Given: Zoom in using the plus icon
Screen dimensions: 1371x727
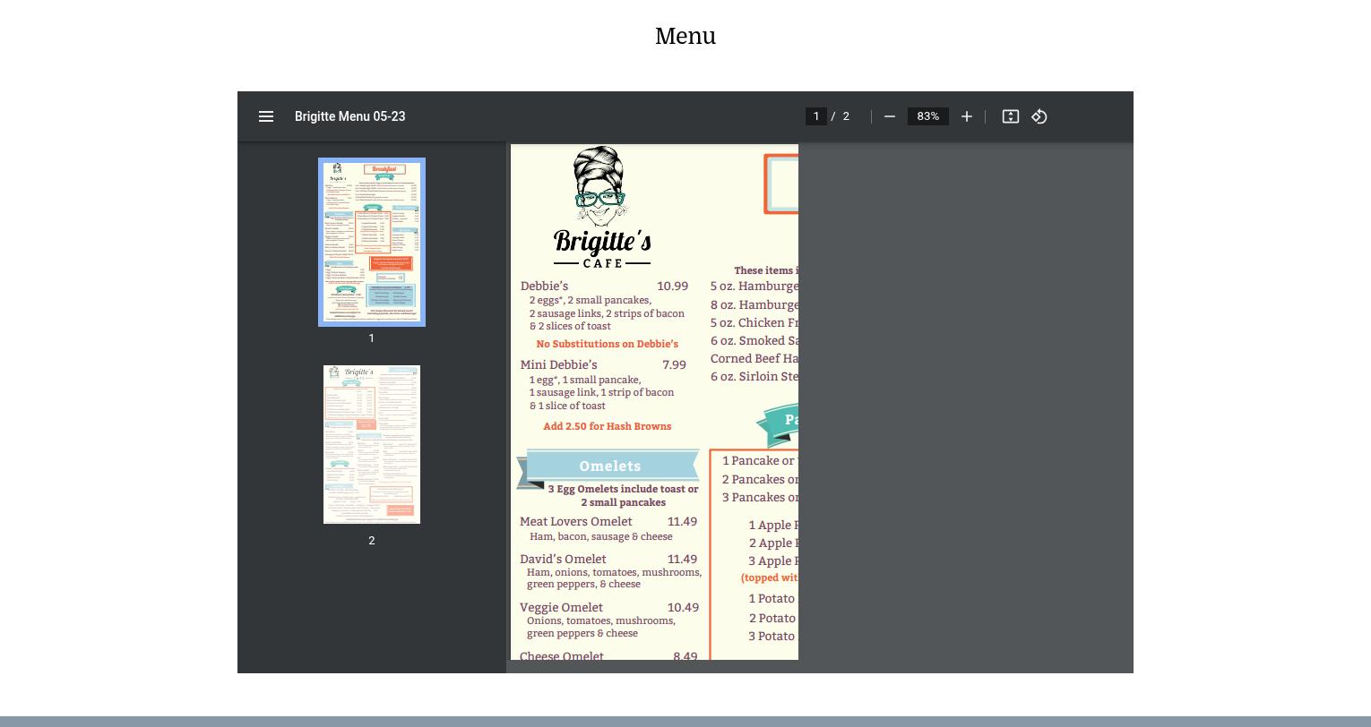Looking at the screenshot, I should pyautogui.click(x=967, y=116).
